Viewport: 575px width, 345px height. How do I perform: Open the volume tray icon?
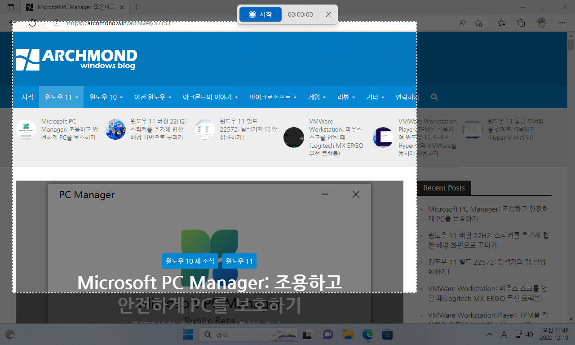(x=529, y=334)
